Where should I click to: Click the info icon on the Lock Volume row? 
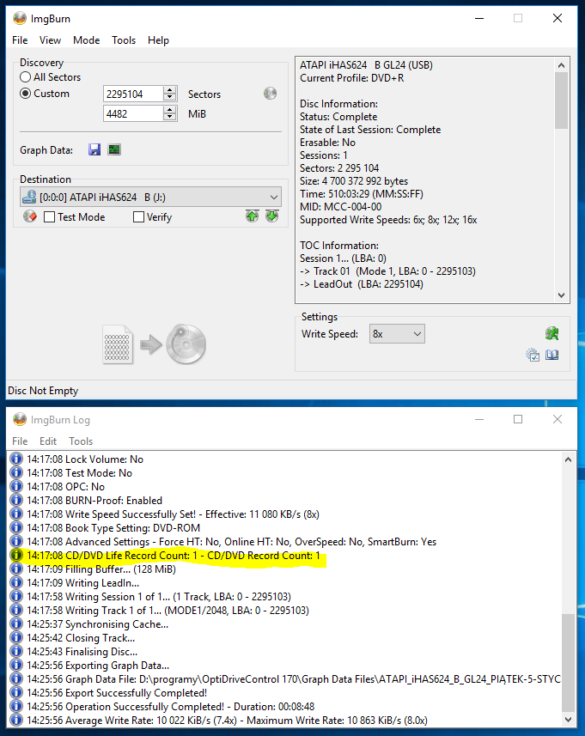point(16,459)
